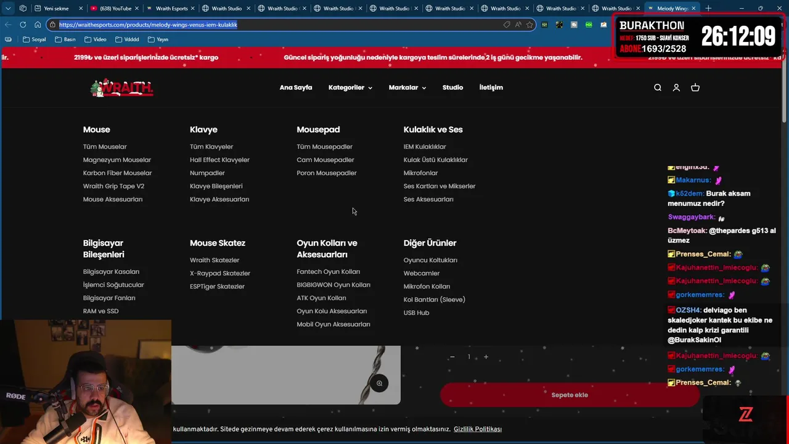This screenshot has width=789, height=444.
Task: Open the new tab plus button
Action: (708, 8)
